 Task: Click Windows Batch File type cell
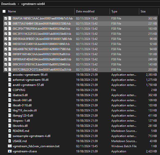coord(124,146)
